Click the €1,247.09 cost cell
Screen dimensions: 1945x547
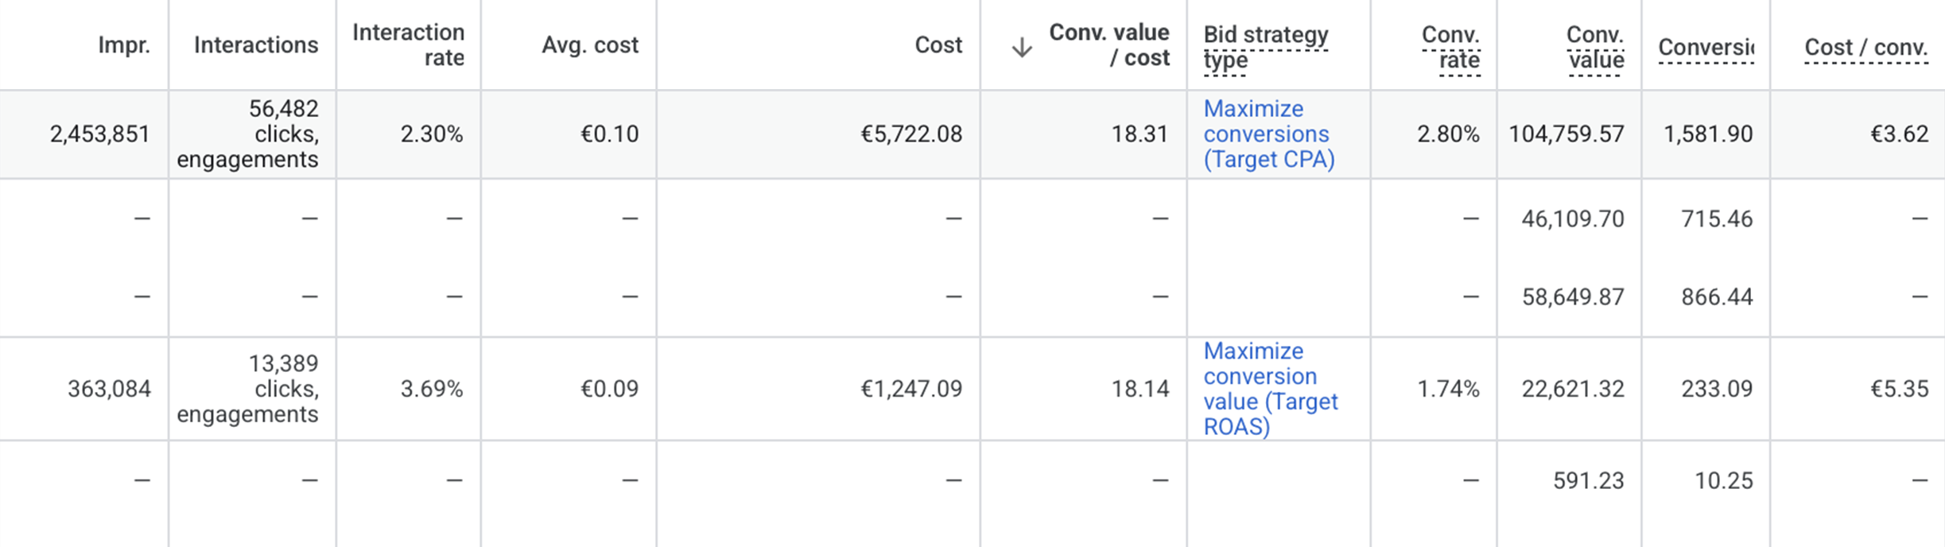(x=911, y=389)
